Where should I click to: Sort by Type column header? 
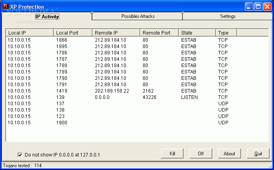(x=226, y=33)
